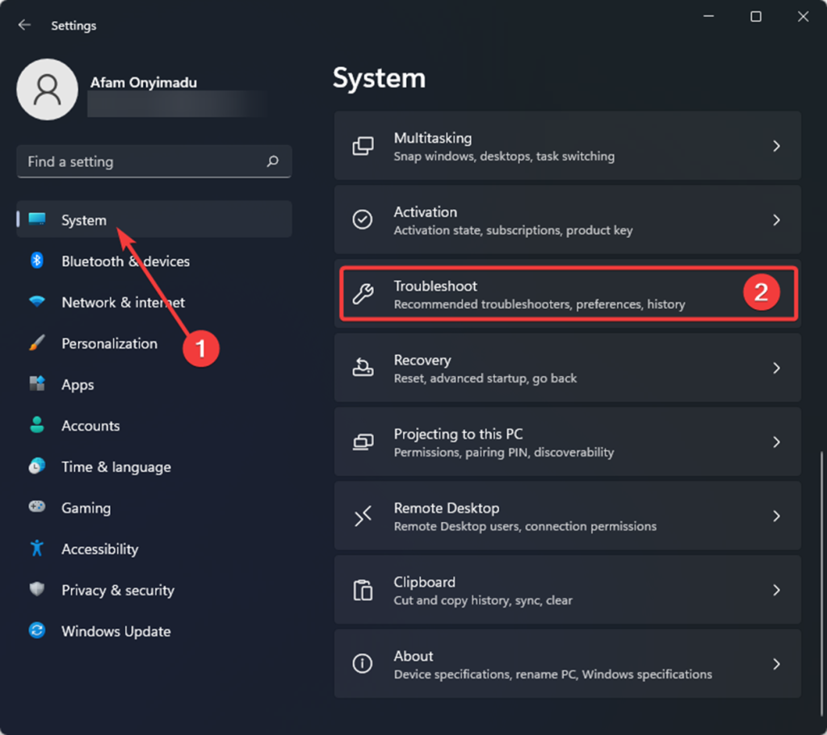Click the Activation checkmark icon
Image resolution: width=827 pixels, height=735 pixels.
(x=363, y=219)
